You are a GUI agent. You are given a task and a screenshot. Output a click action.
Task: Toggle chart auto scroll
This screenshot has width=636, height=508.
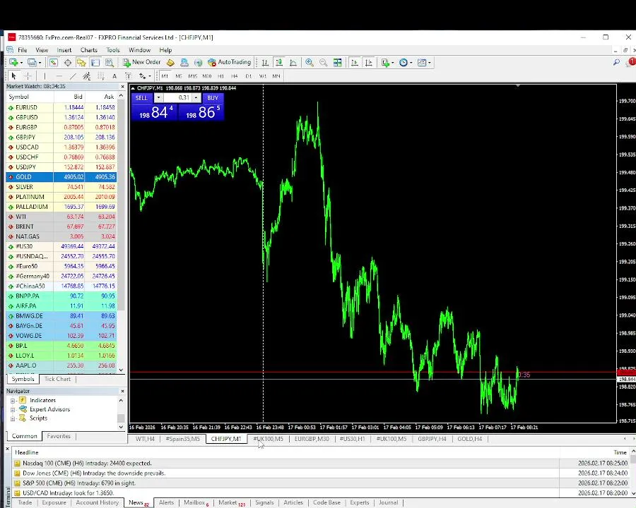(x=355, y=62)
